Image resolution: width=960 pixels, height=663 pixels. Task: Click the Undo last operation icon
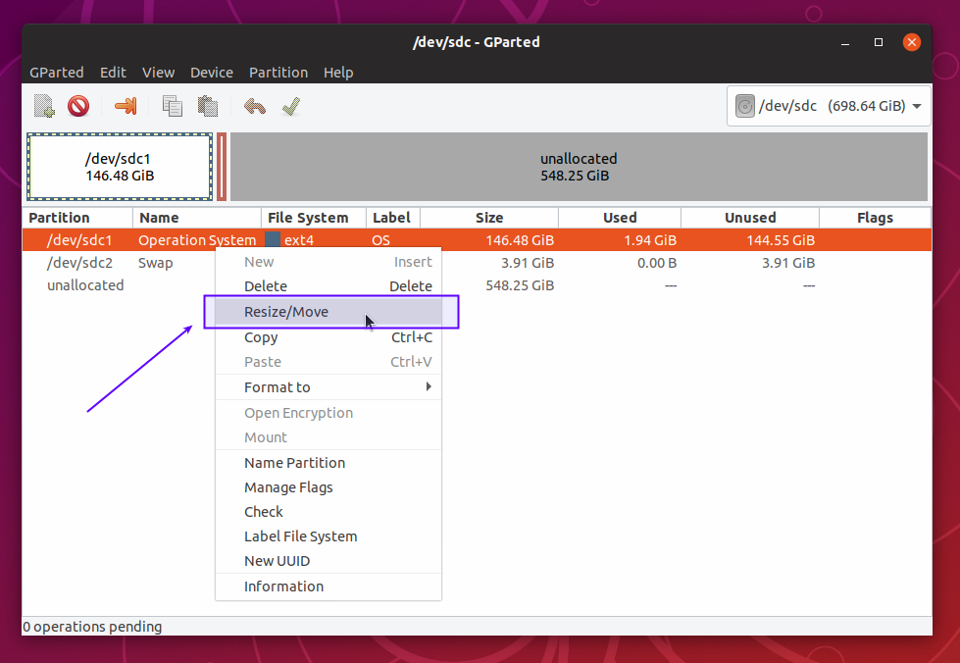(x=255, y=106)
